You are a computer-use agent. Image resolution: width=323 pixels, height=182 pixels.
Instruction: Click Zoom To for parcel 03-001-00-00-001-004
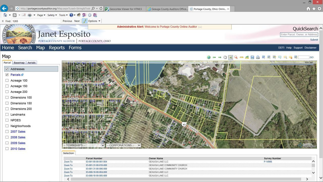pos(68,162)
